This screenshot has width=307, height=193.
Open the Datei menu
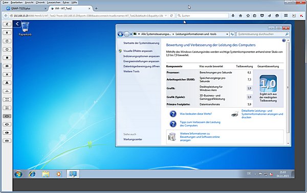tap(5, 3)
